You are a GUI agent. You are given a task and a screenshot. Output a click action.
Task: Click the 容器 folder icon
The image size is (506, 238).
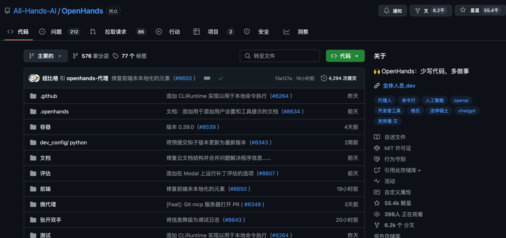click(x=33, y=127)
